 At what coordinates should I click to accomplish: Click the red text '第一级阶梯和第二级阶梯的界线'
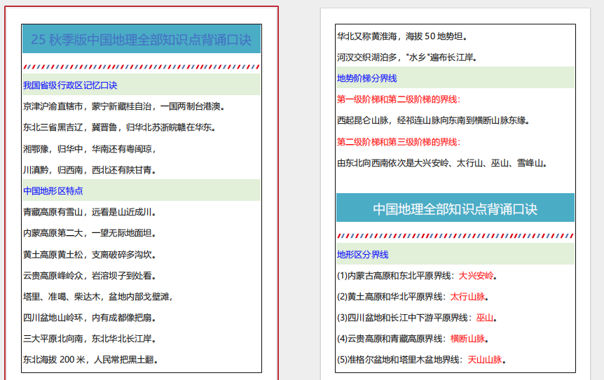pyautogui.click(x=398, y=99)
